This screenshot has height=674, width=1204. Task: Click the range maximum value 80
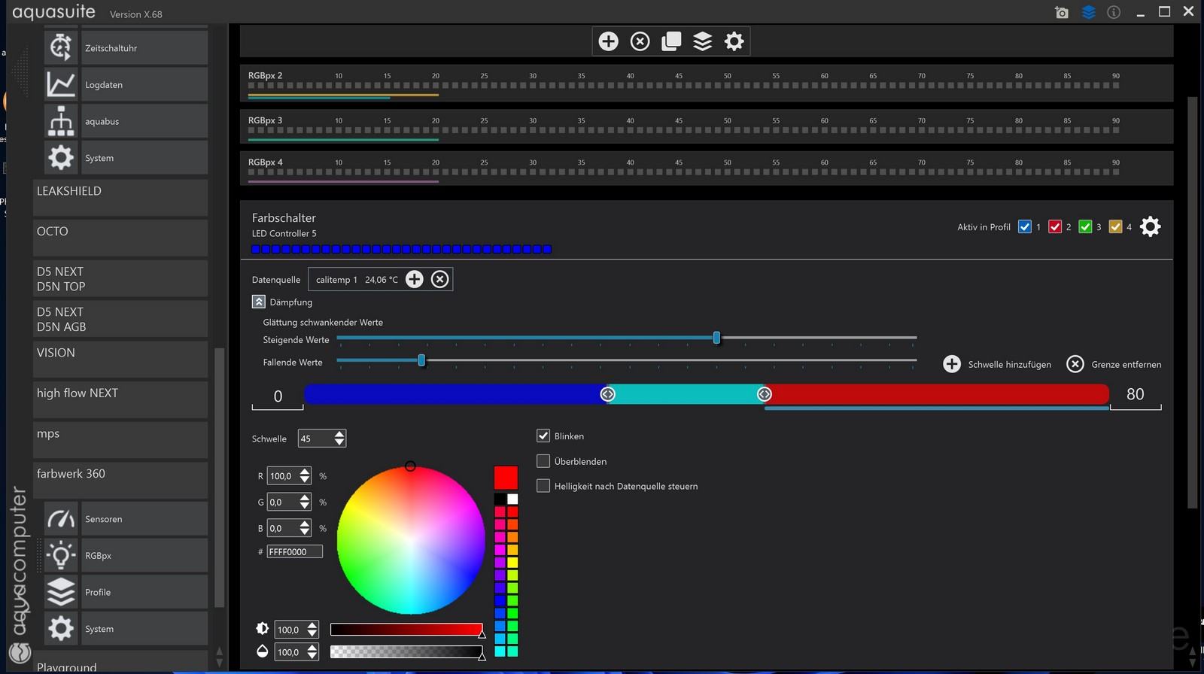click(x=1136, y=394)
